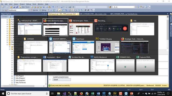Click the Open File folder icon in the toolbar
172x96 pixels.
[x=11, y=7]
